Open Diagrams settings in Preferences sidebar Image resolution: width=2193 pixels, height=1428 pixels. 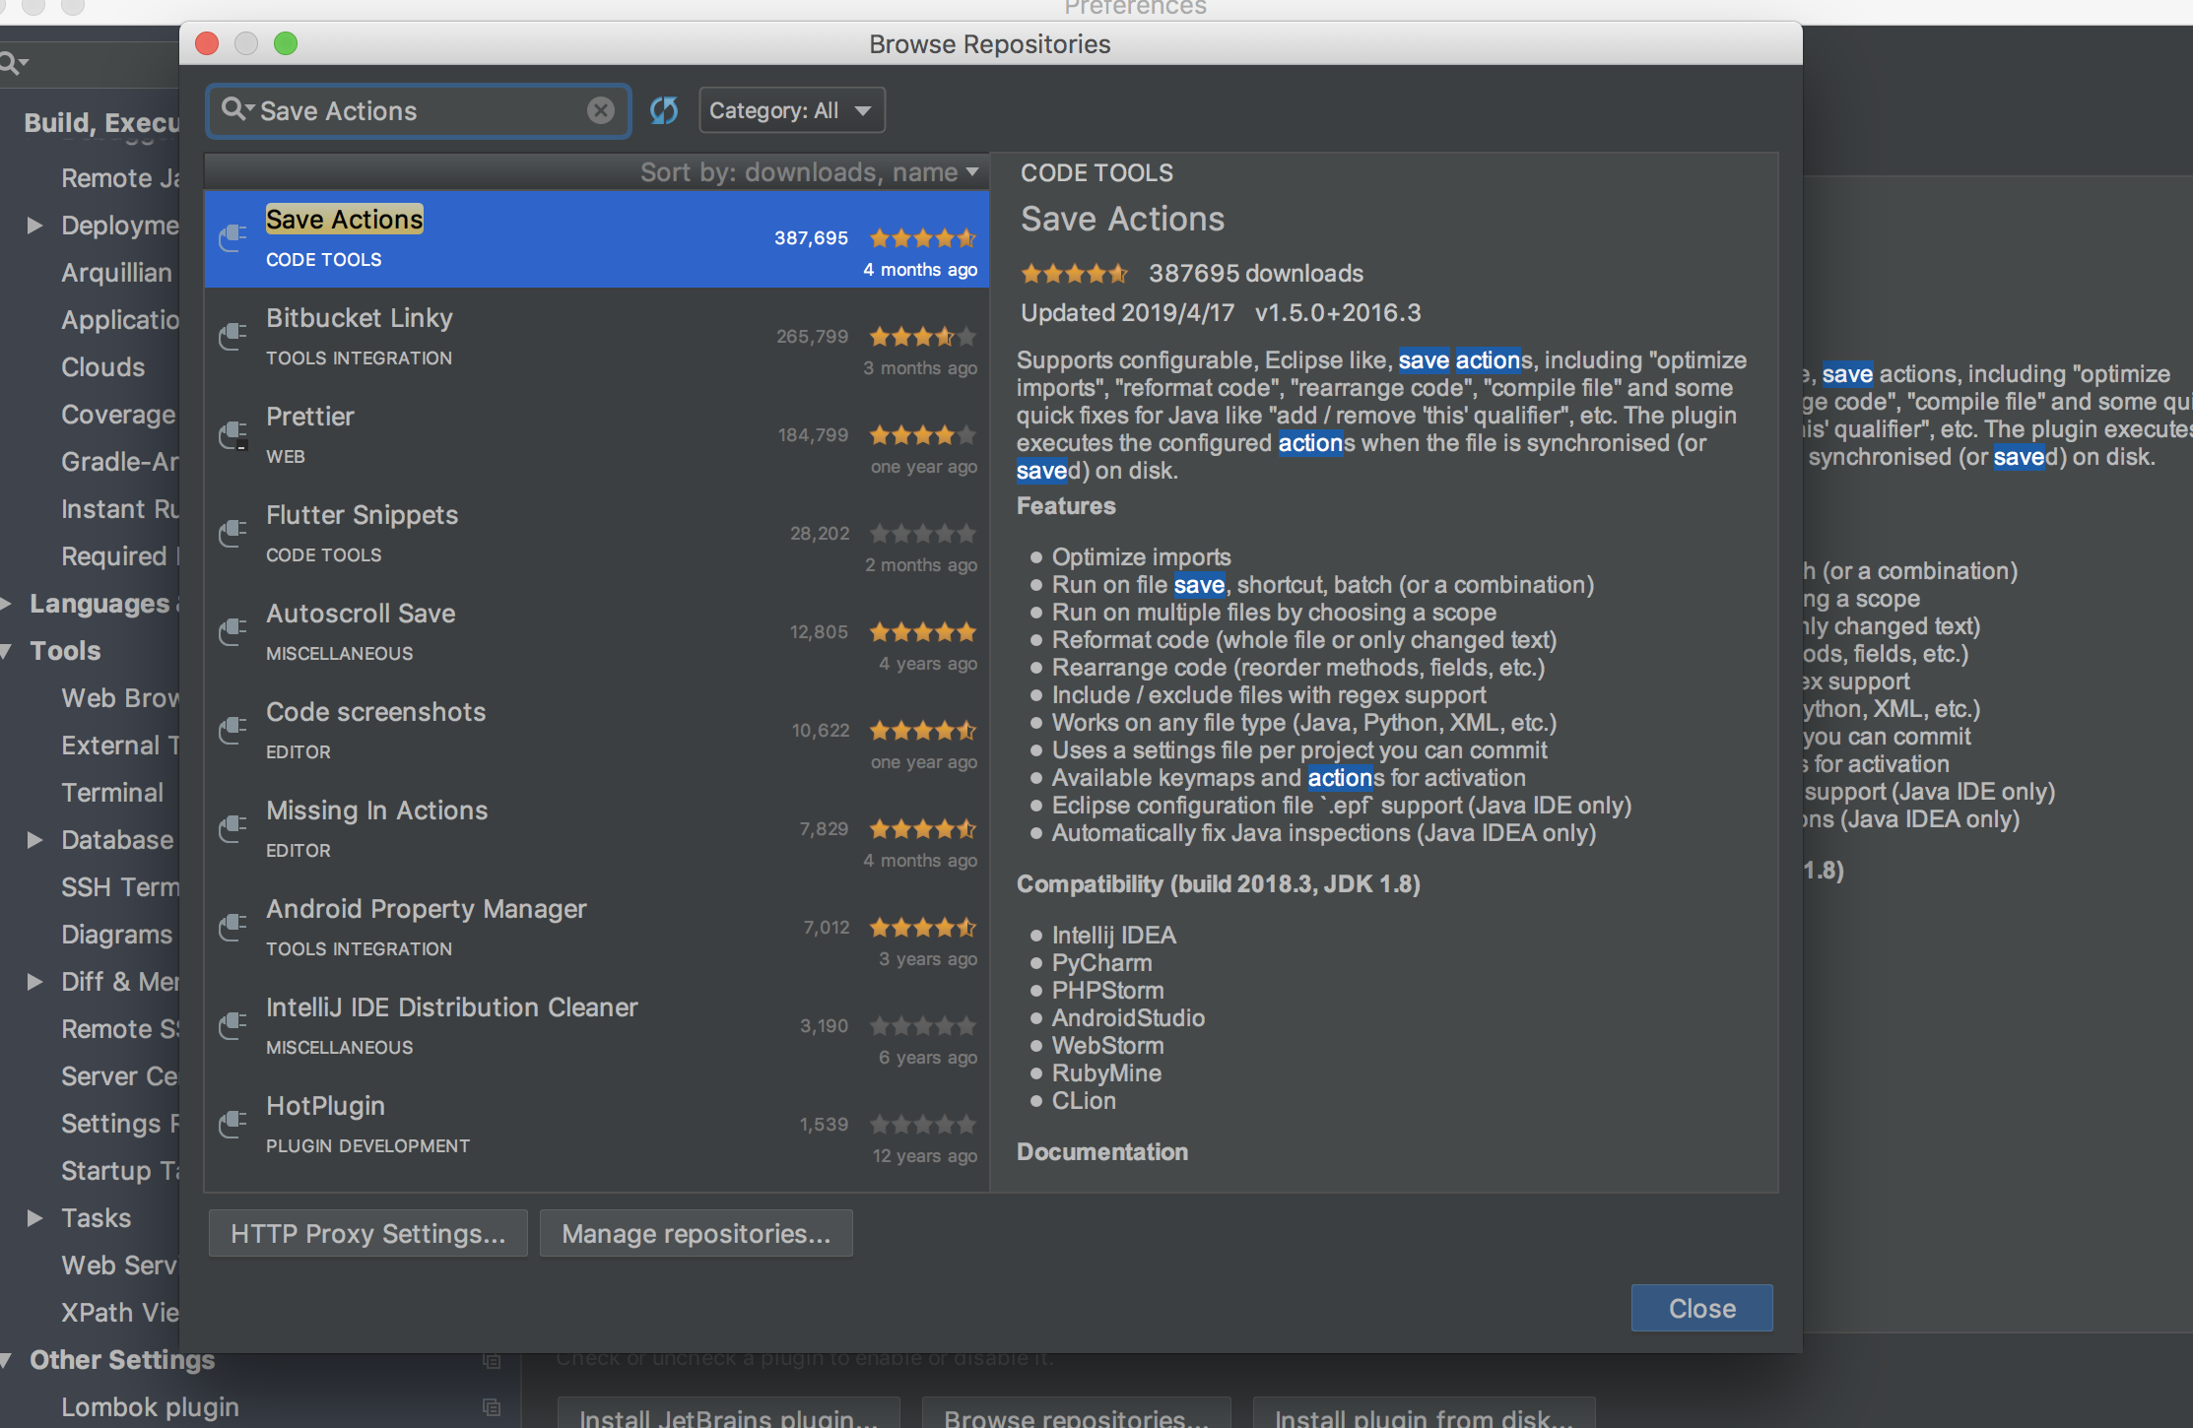(x=116, y=934)
